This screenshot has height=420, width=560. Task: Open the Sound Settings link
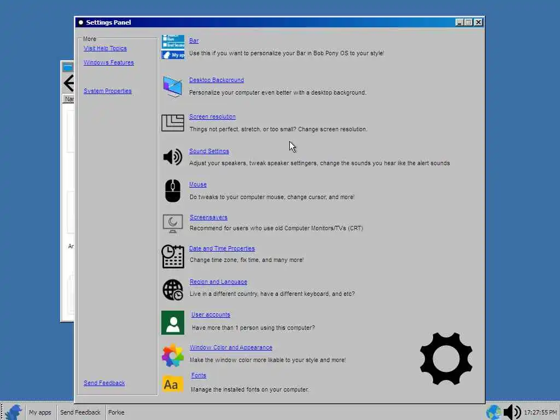coord(209,151)
